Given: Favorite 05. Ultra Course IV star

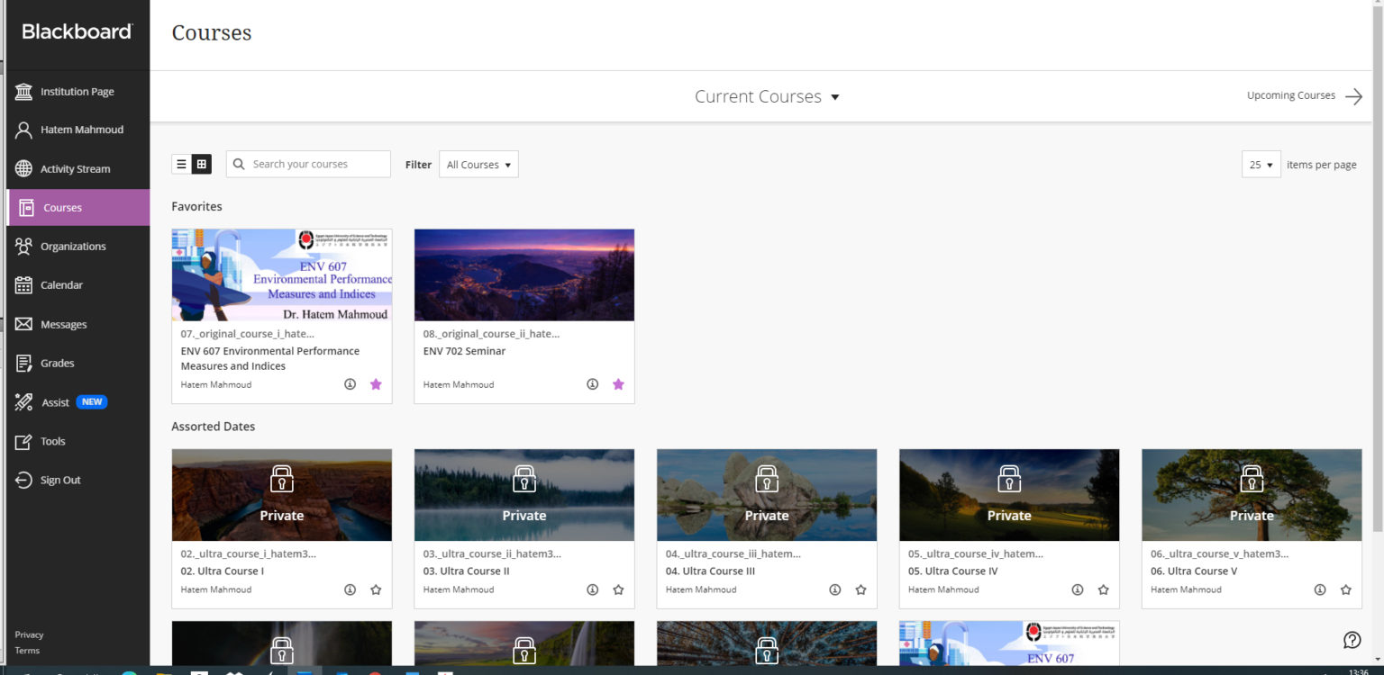Looking at the screenshot, I should point(1103,590).
